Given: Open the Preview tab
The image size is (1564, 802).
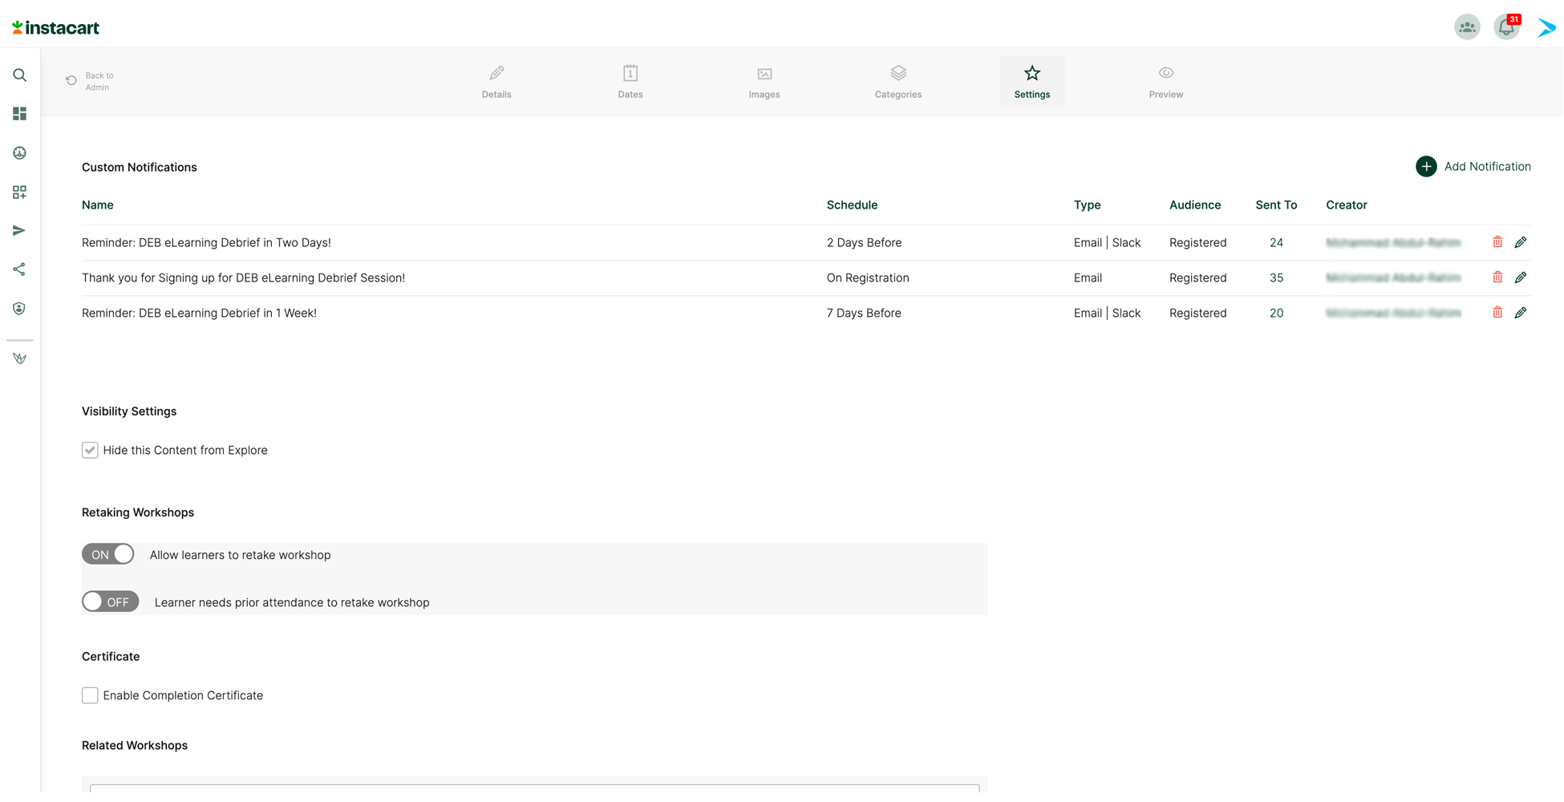Looking at the screenshot, I should pos(1165,82).
